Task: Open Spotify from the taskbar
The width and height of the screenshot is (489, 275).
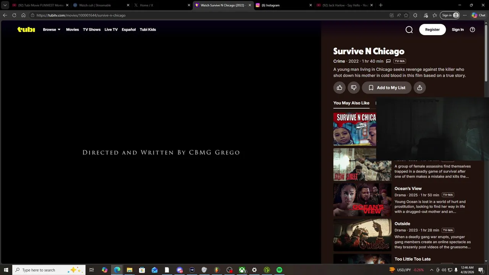Action: (x=279, y=270)
